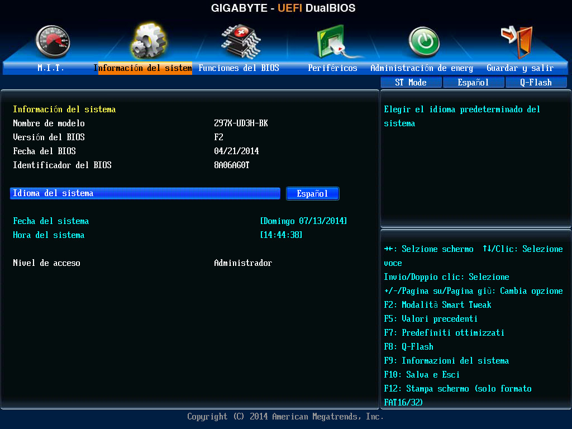Image resolution: width=572 pixels, height=429 pixels.
Task: Open the M.I.T. tab
Action: 50,68
